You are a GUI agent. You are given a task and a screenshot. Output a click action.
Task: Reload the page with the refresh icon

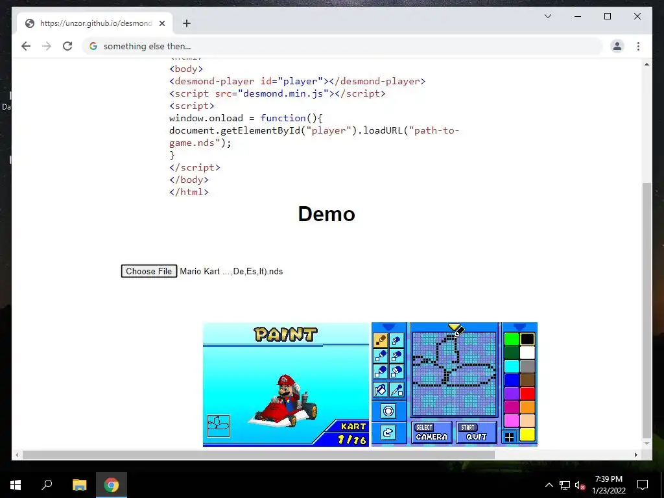67,46
